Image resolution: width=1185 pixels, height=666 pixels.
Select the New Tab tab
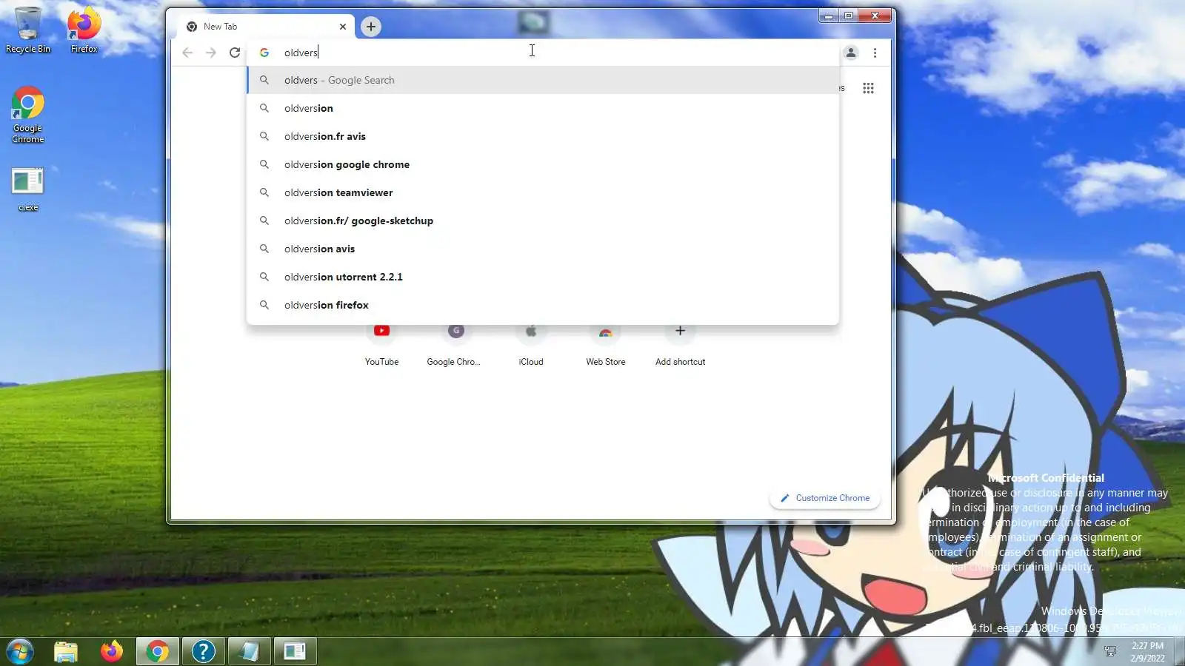tap(265, 27)
